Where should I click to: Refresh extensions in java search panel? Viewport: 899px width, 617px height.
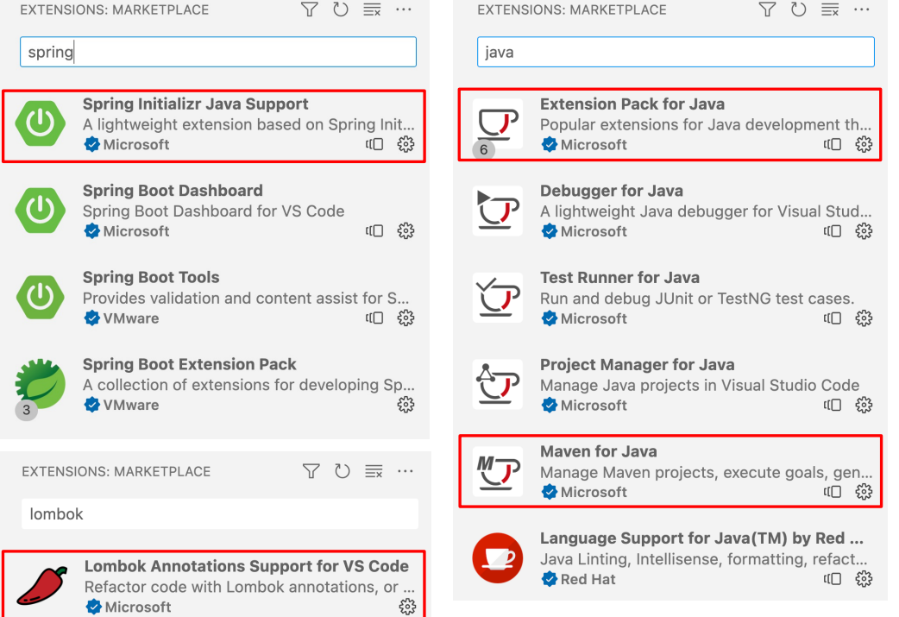(x=799, y=9)
